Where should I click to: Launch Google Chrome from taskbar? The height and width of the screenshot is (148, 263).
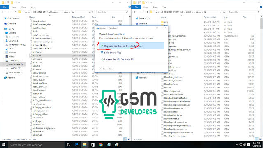click(101, 145)
